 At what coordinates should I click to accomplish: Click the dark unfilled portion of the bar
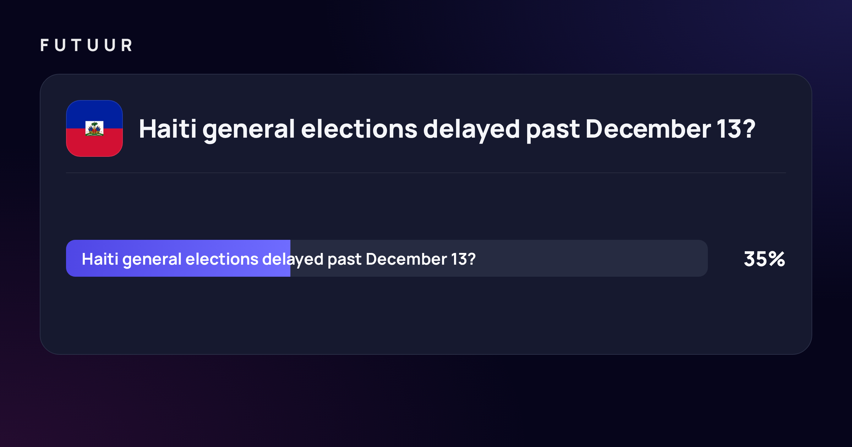click(x=499, y=258)
